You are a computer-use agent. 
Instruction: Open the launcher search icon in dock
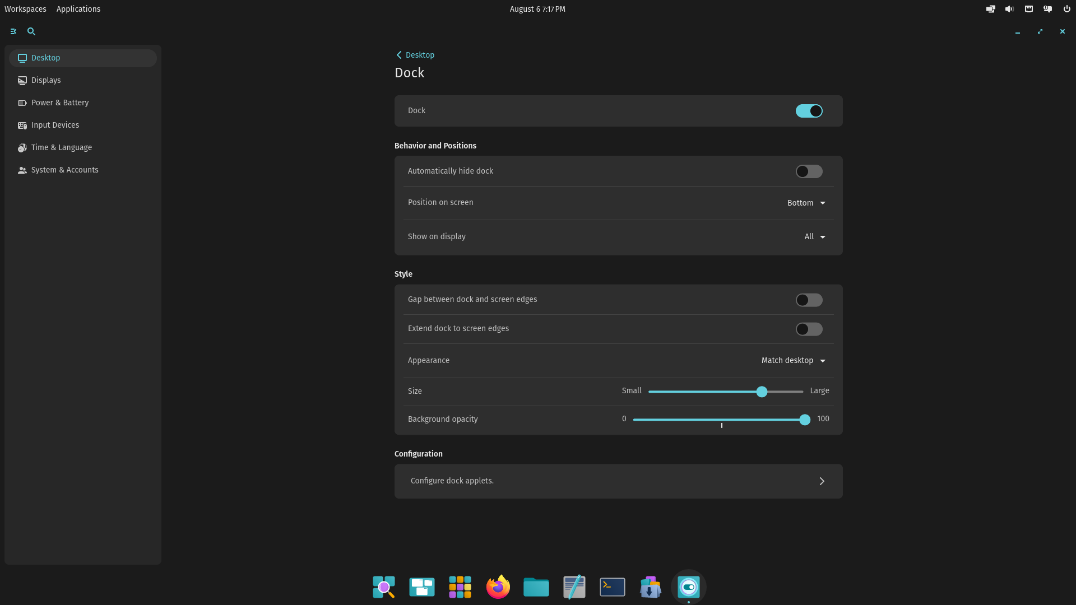pyautogui.click(x=384, y=587)
